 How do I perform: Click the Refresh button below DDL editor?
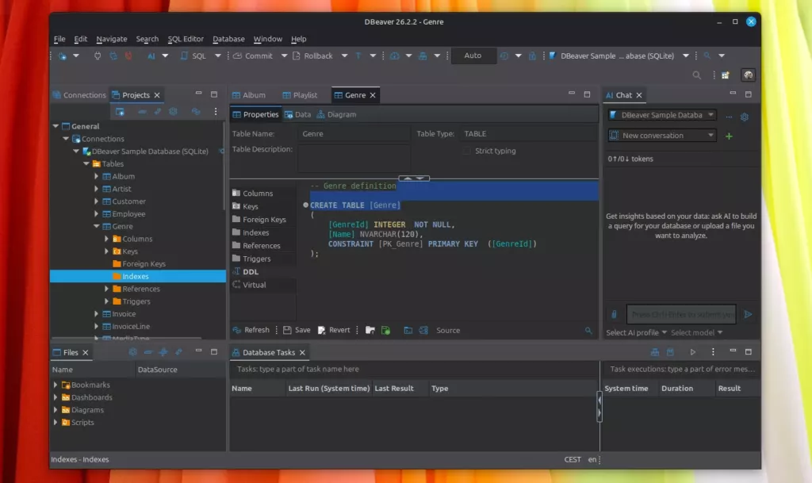click(251, 330)
